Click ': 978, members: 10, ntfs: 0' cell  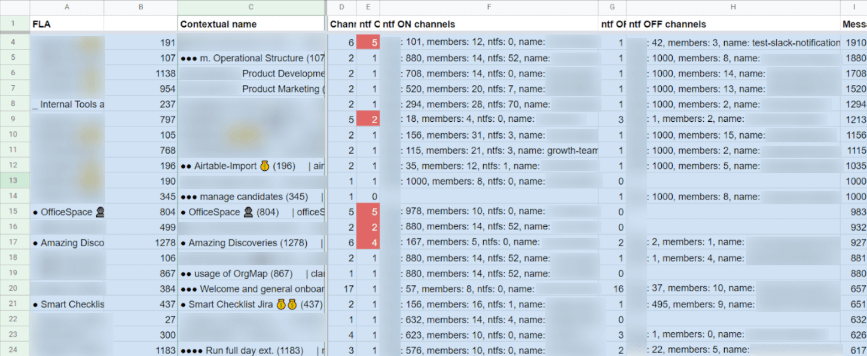tap(489, 212)
